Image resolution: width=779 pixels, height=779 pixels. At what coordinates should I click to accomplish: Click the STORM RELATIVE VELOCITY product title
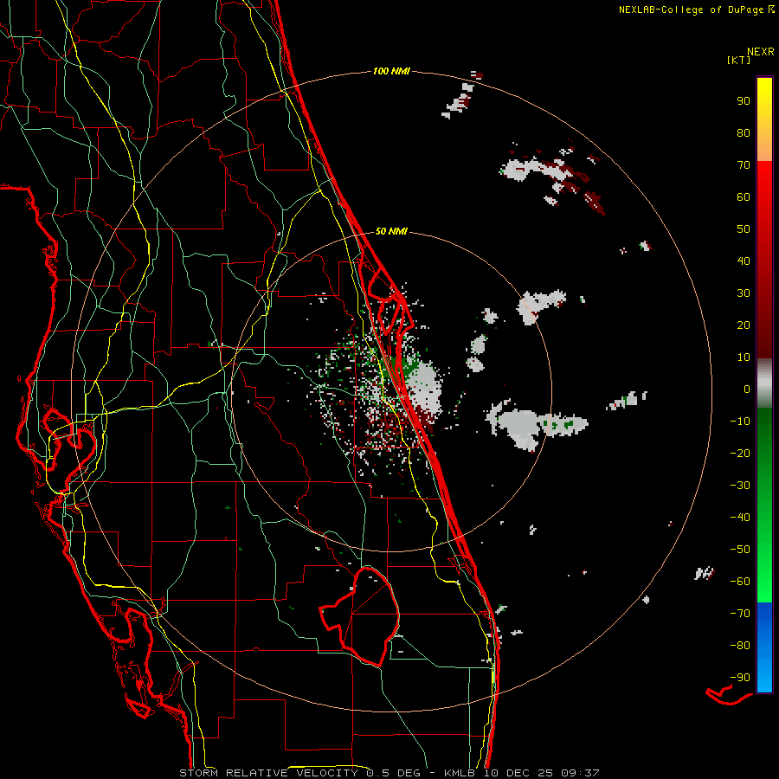268,773
